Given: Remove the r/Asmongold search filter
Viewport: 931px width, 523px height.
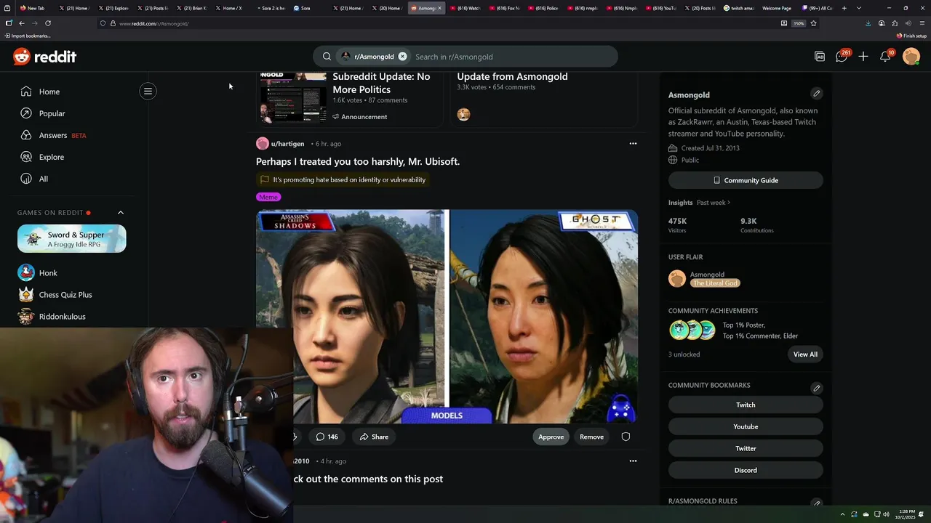Looking at the screenshot, I should [x=402, y=57].
